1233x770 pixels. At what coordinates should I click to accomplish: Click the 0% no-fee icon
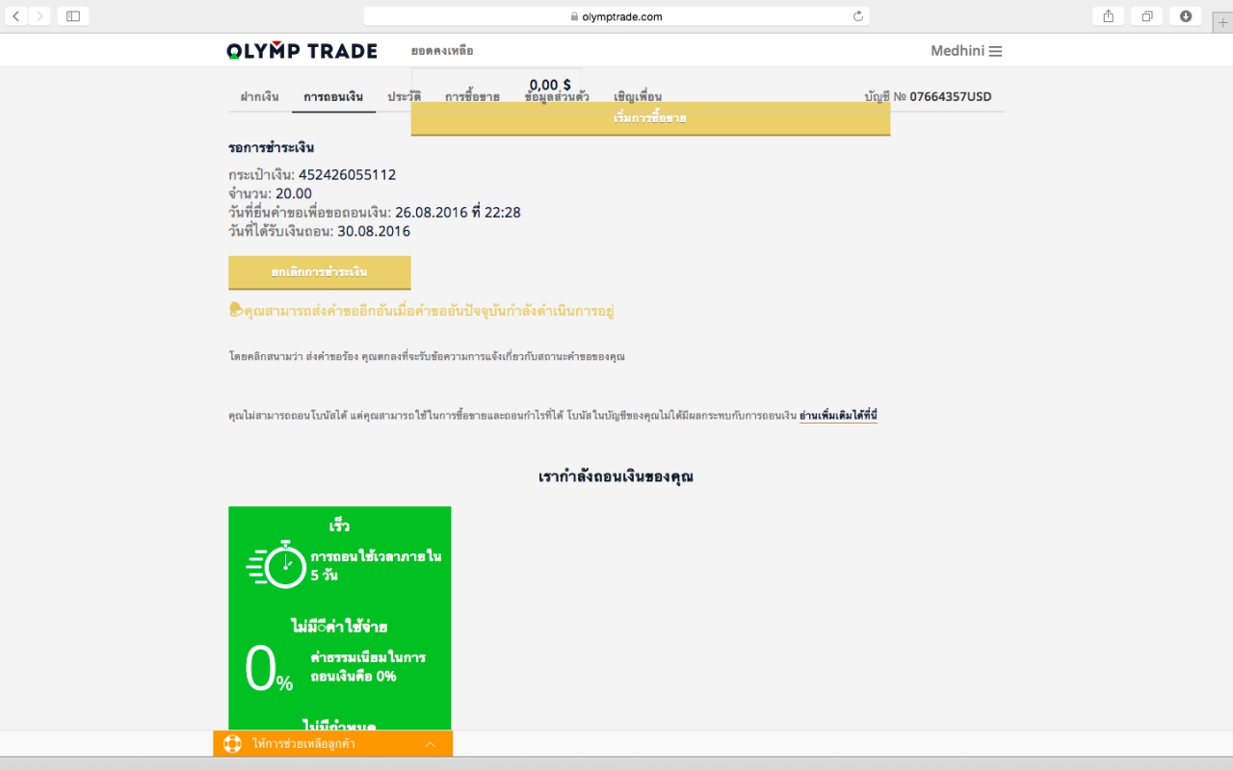pos(269,669)
